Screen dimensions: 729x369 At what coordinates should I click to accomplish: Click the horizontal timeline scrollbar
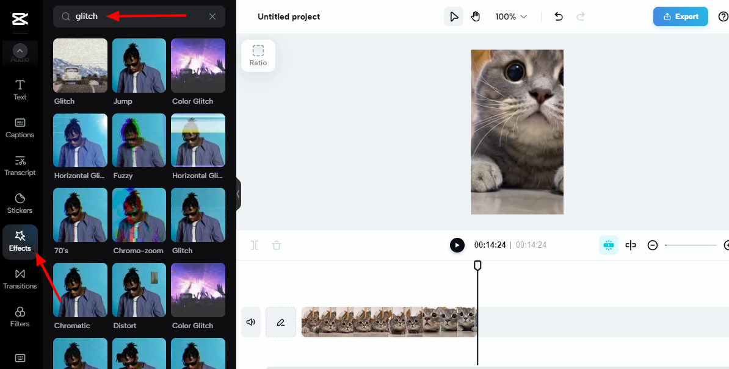[498, 367]
